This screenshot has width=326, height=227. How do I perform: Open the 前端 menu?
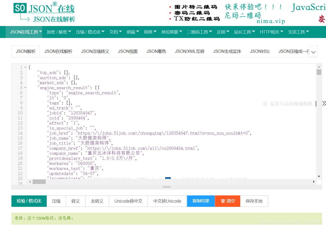[133, 32]
